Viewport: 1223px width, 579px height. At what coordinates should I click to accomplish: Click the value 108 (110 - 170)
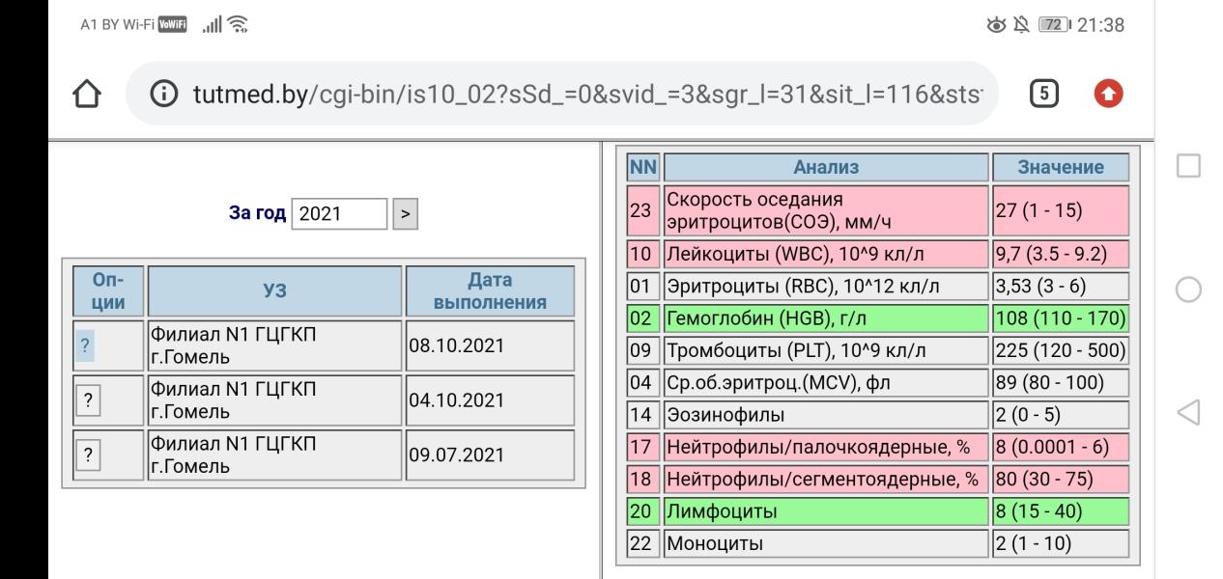click(x=1061, y=318)
